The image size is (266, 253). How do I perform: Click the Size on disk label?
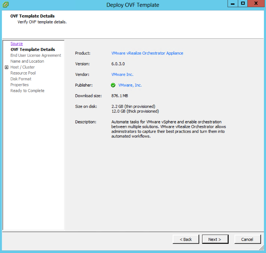click(x=86, y=107)
